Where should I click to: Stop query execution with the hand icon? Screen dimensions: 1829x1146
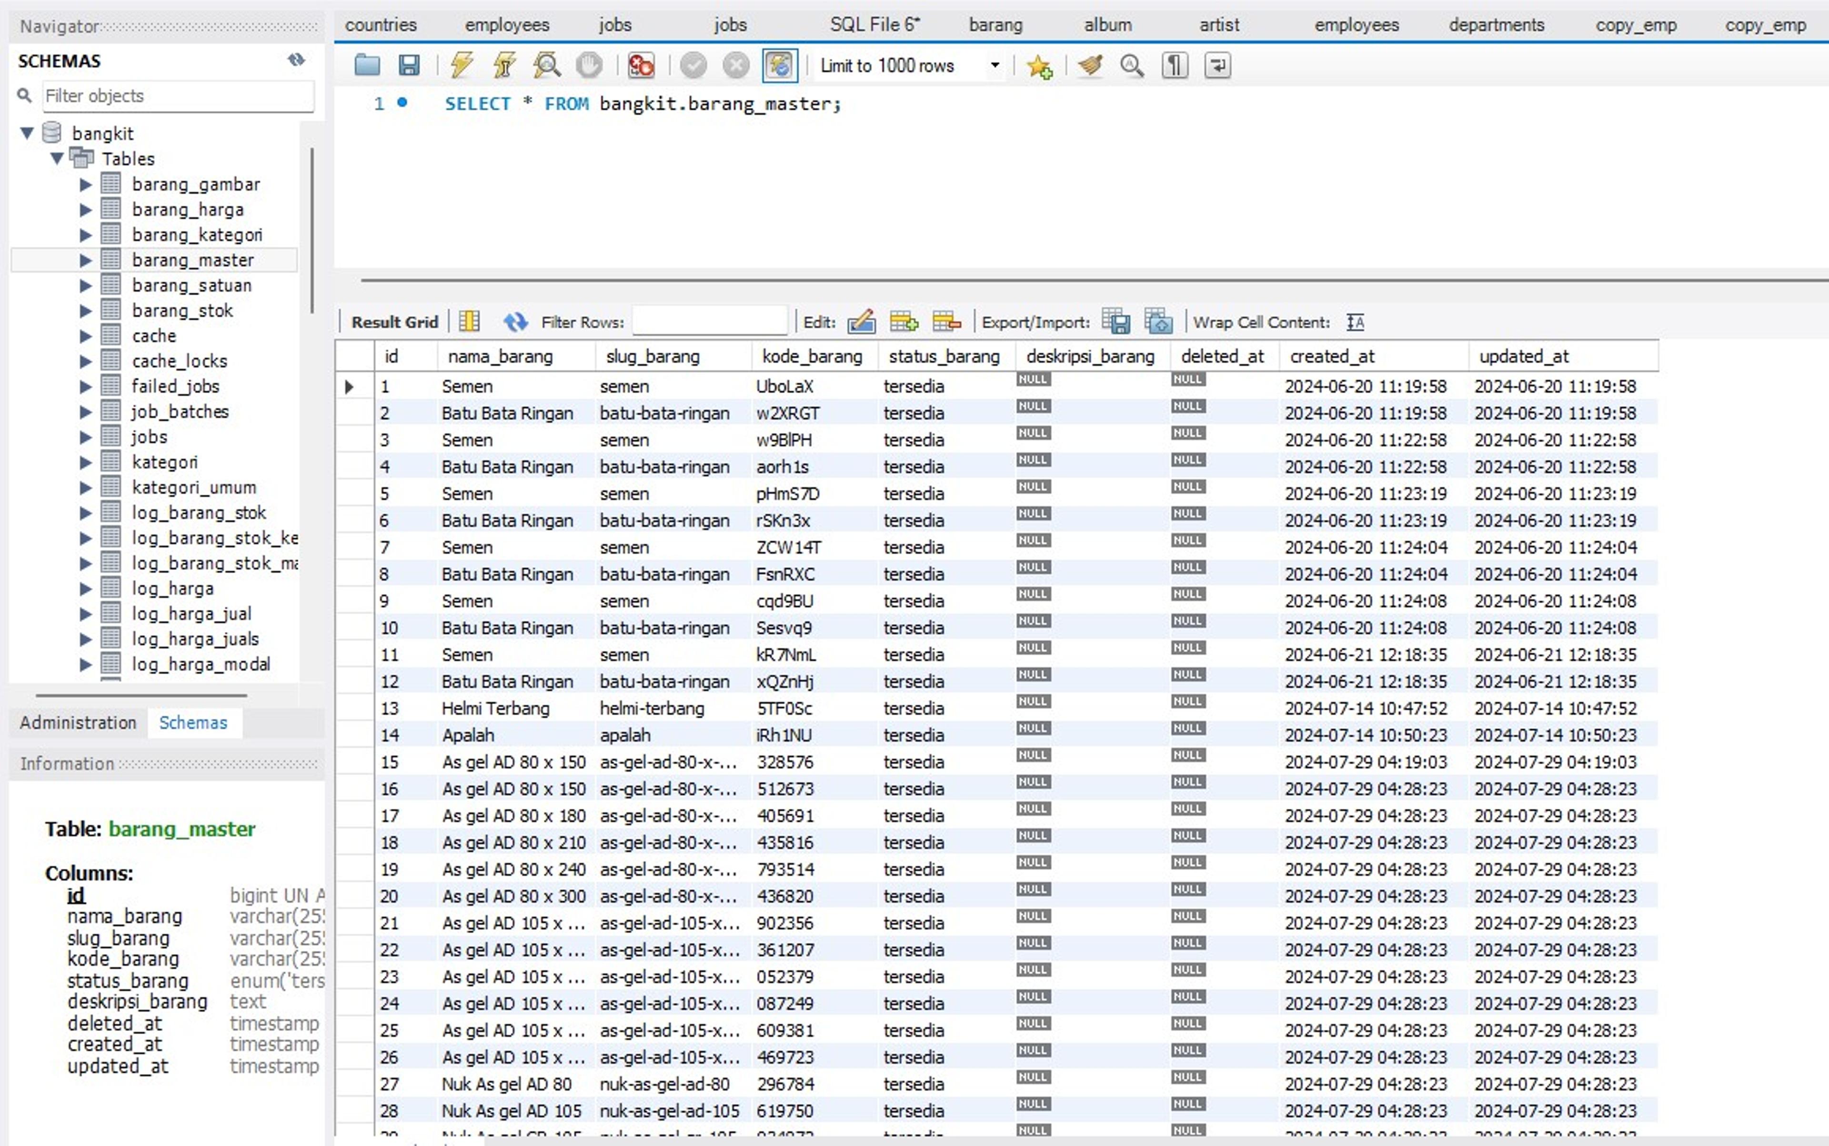coord(588,66)
